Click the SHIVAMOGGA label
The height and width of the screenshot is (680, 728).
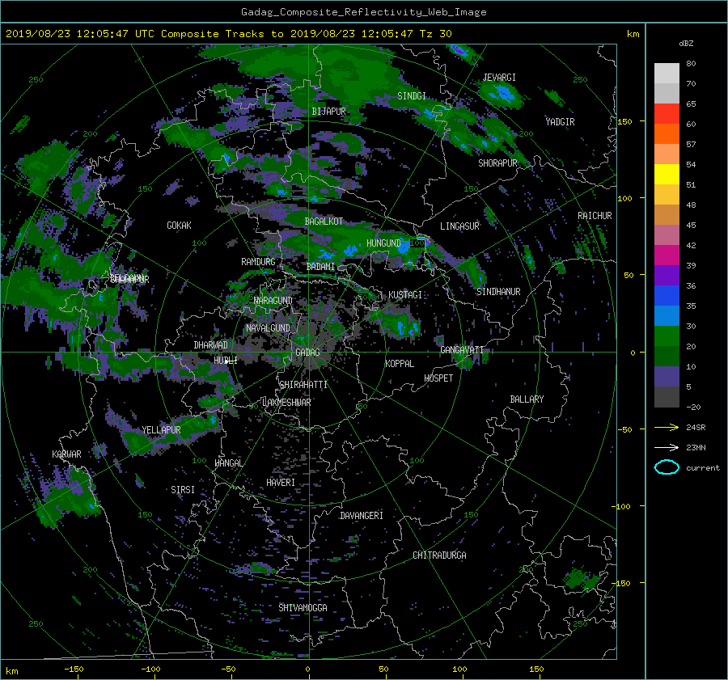(x=303, y=608)
